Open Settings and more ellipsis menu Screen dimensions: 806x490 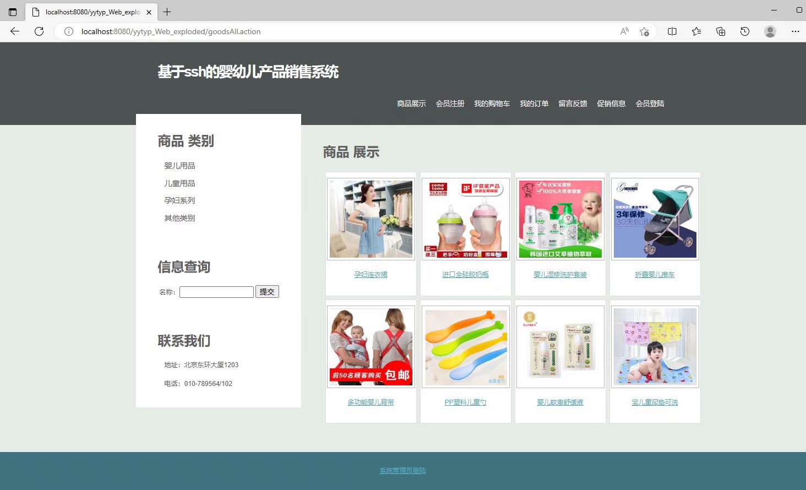coord(795,31)
